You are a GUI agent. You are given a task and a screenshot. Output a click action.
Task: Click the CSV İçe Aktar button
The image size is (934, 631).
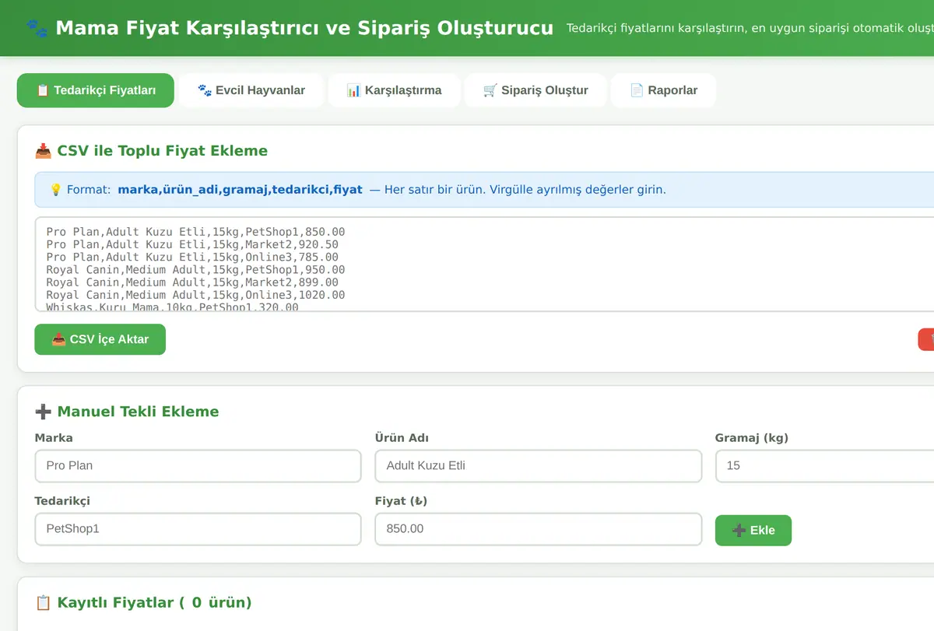100,339
